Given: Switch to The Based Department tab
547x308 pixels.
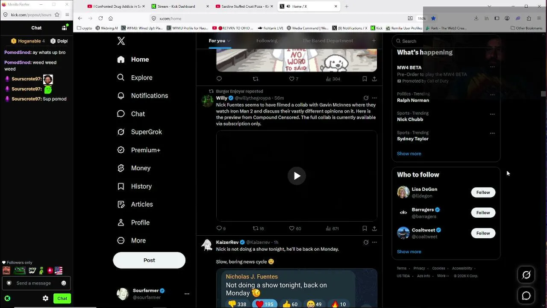Looking at the screenshot, I should coord(328,41).
